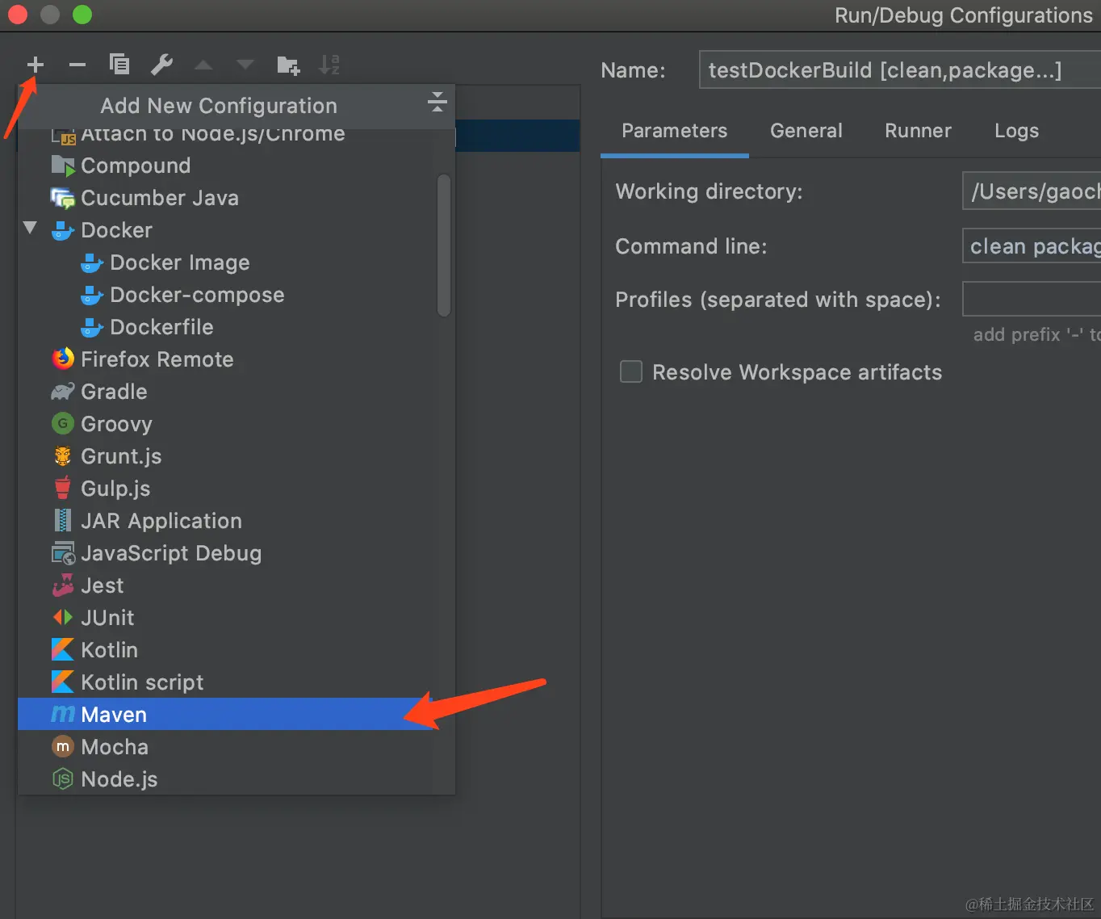Switch to the Parameters tab
This screenshot has height=919, width=1101.
pos(674,131)
